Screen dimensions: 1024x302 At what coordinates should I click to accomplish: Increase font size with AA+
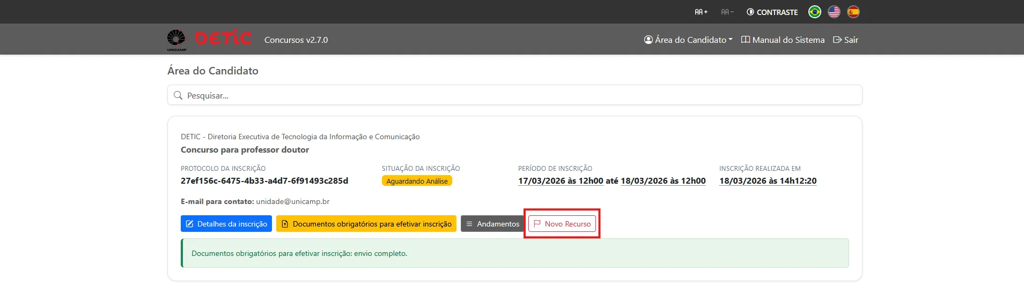tap(701, 12)
